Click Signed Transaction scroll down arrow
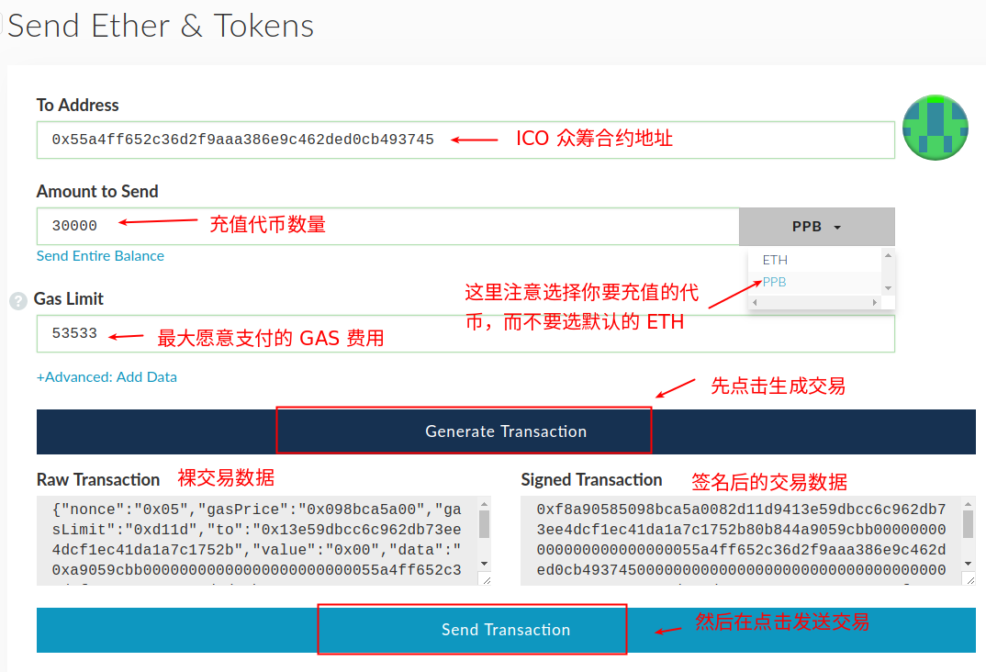The height and width of the screenshot is (672, 986). pyautogui.click(x=969, y=564)
